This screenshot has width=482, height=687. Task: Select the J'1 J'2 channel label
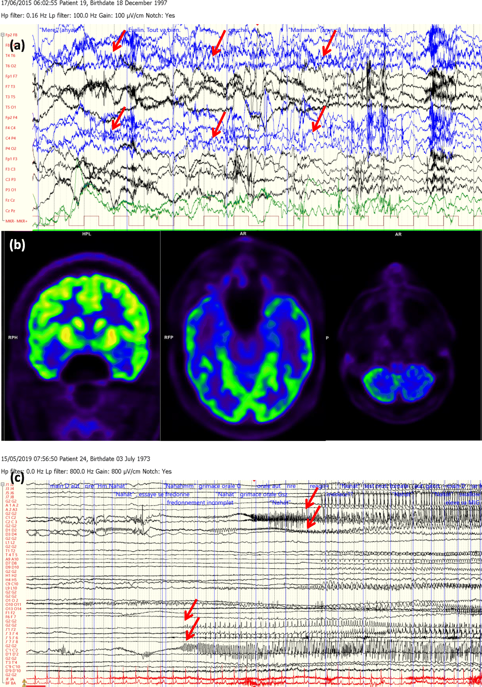tap(10, 629)
